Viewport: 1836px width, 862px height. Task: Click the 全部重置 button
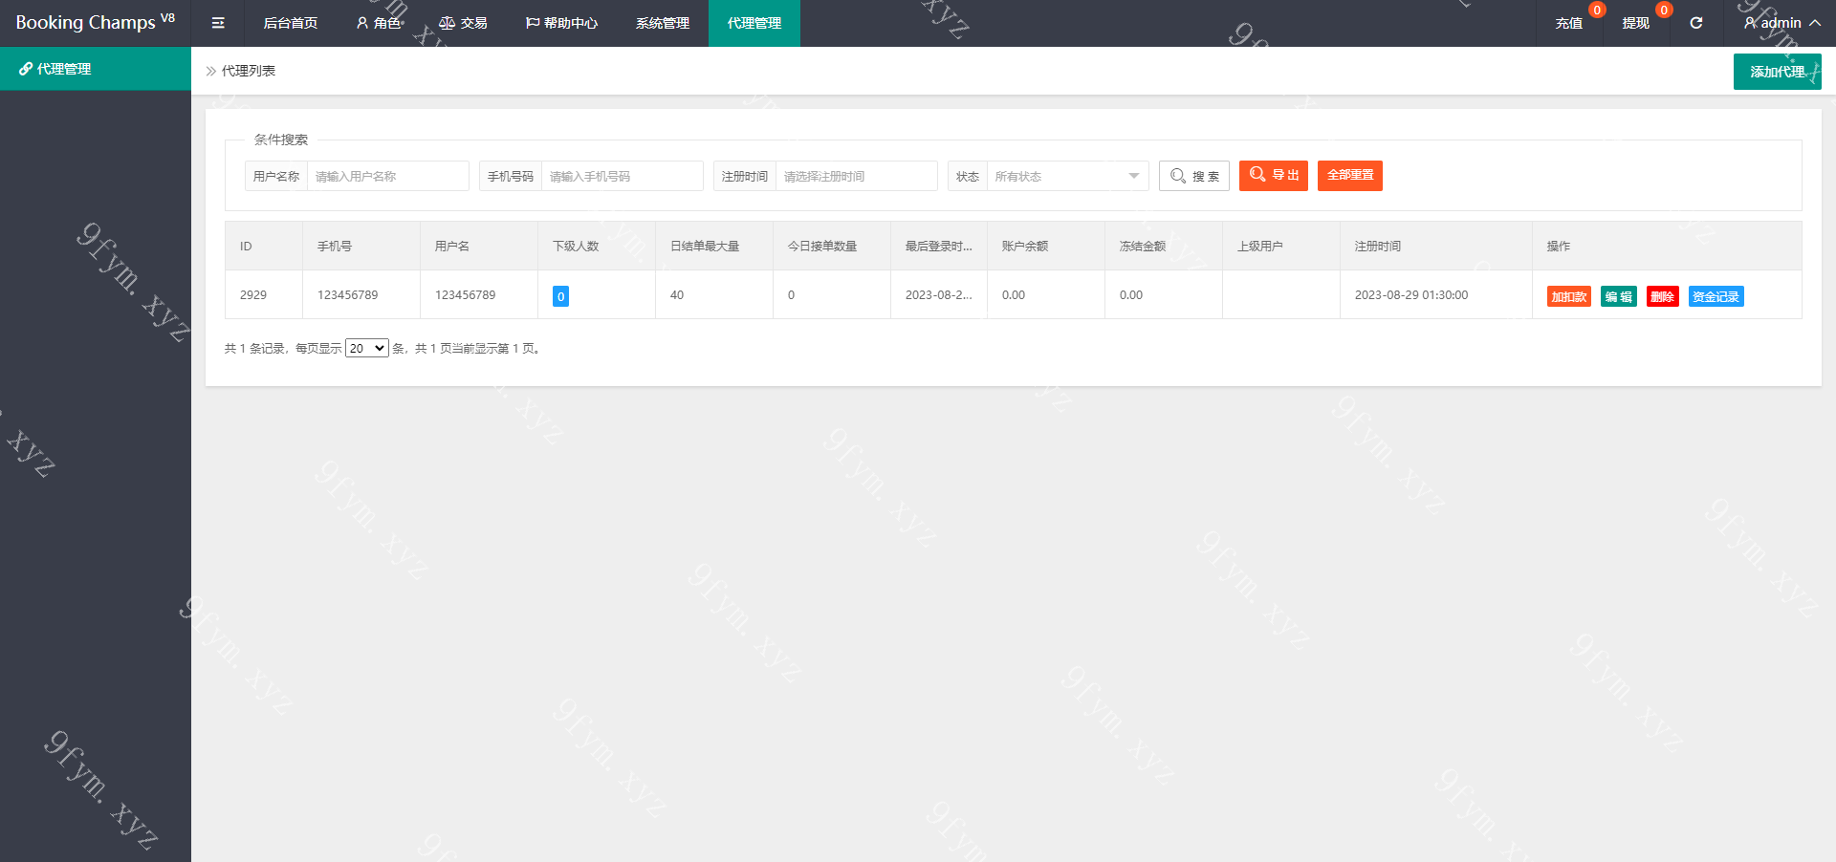(1350, 176)
